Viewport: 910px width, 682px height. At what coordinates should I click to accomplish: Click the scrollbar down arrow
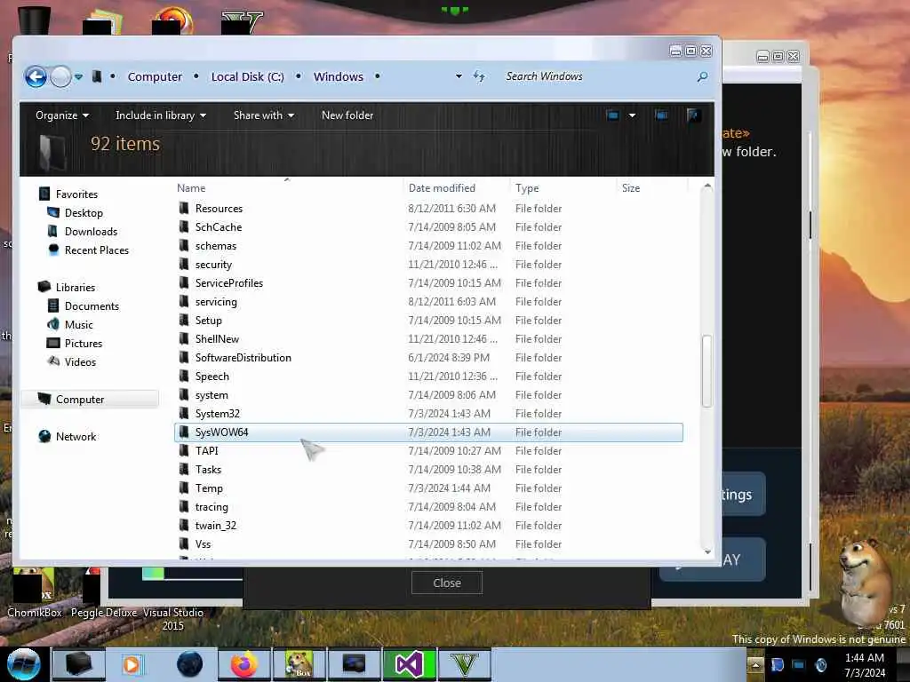[706, 552]
